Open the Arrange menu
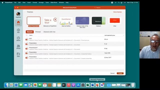The width and height of the screenshot is (160, 90). (x=41, y=2)
